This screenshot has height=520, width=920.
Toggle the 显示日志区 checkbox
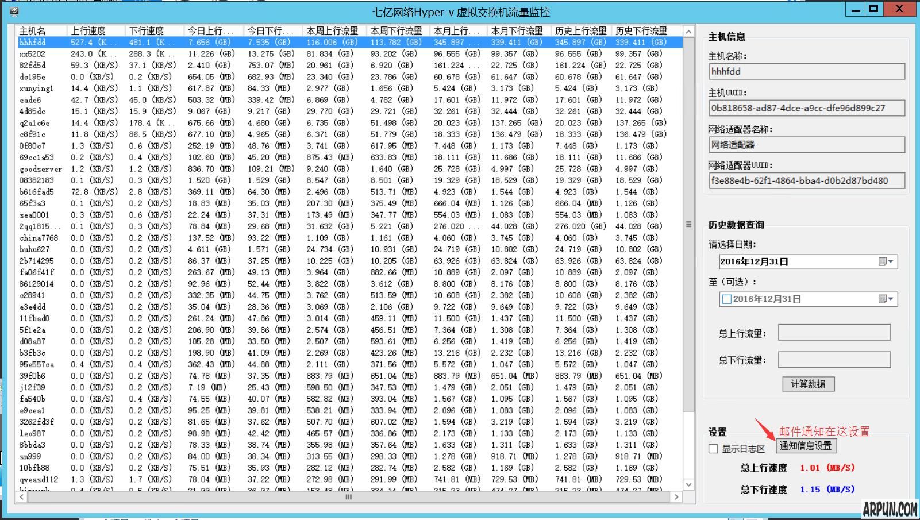[x=713, y=449]
